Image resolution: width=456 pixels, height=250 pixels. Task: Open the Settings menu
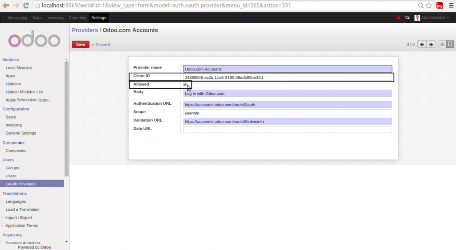pos(98,18)
